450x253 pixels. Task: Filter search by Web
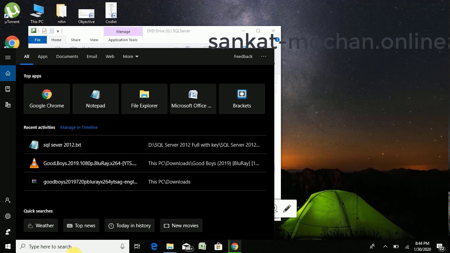(x=110, y=56)
